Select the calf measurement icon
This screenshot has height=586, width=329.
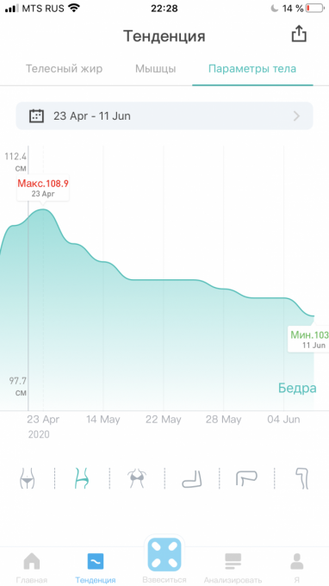coord(301,478)
